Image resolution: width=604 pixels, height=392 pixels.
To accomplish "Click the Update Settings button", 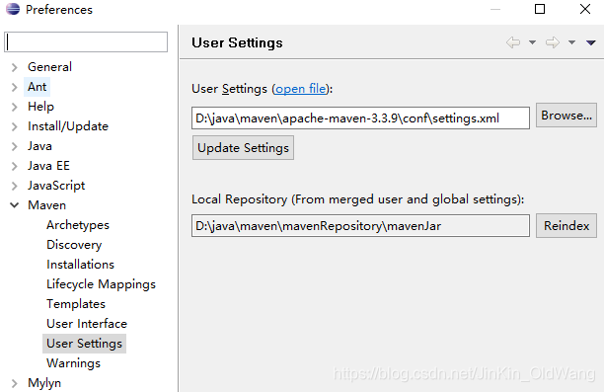I will click(x=243, y=148).
